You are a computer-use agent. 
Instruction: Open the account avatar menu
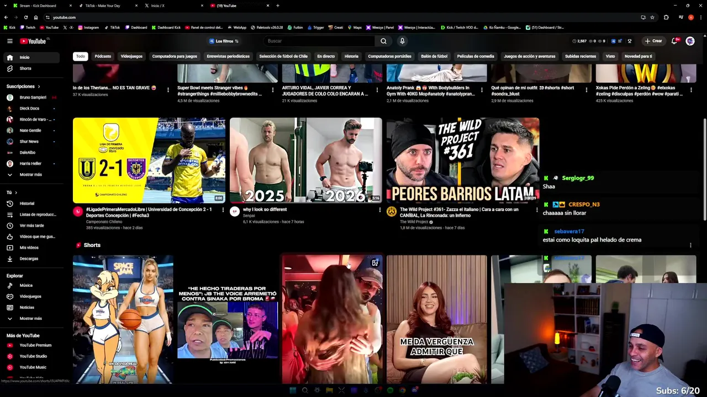click(690, 41)
